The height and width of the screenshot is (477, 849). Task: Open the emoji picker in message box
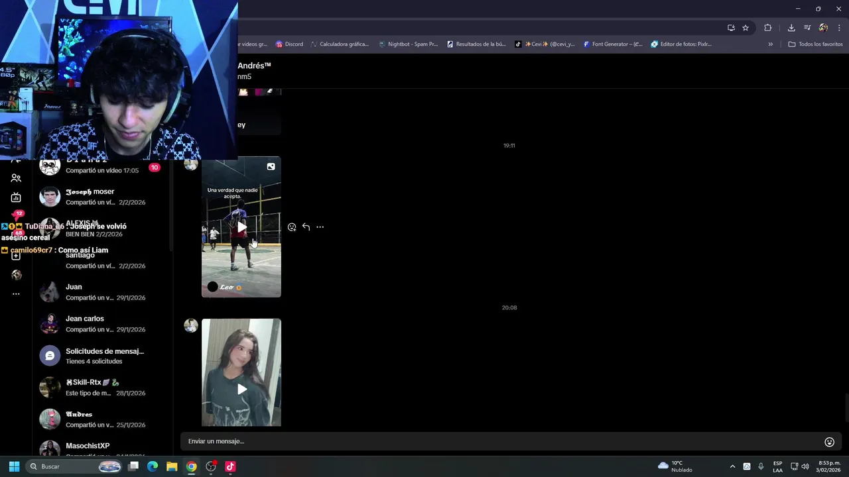click(829, 442)
